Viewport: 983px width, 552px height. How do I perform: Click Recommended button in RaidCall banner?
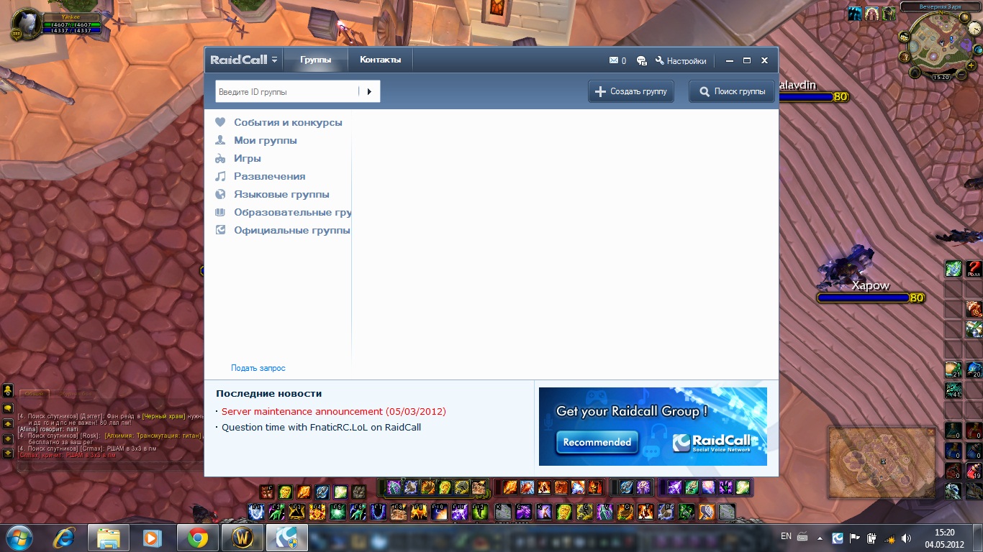pyautogui.click(x=597, y=443)
